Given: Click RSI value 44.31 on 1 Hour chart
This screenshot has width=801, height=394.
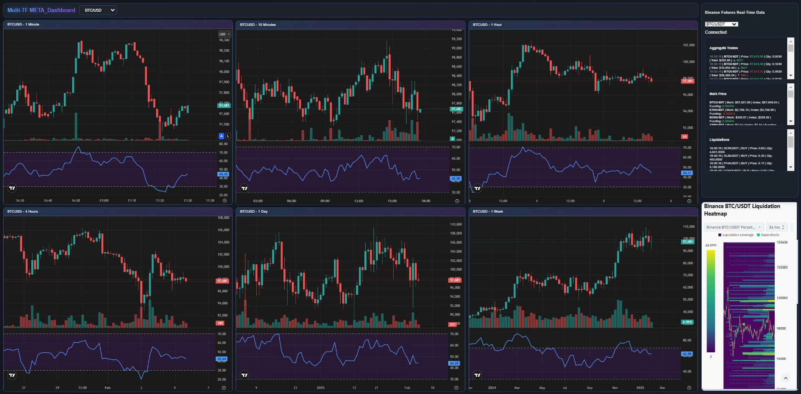Looking at the screenshot, I should pos(687,173).
